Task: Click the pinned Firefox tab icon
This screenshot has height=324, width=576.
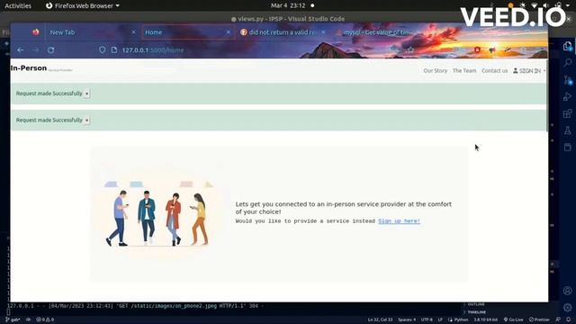Action: [x=36, y=32]
